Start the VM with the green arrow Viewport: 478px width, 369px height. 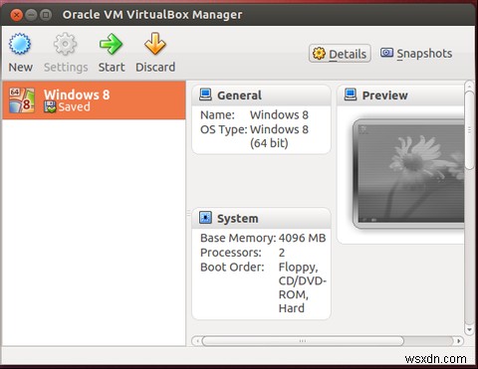(x=111, y=44)
